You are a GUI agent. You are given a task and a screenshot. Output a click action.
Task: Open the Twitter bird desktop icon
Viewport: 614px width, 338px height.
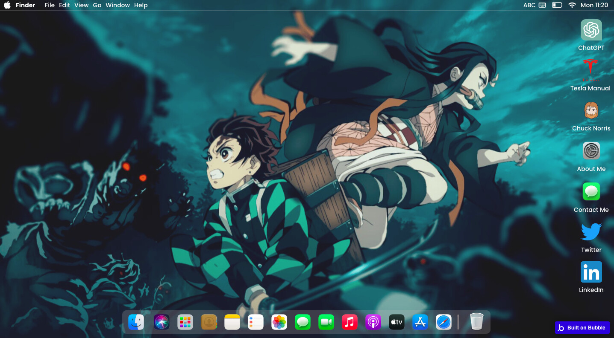tap(591, 231)
